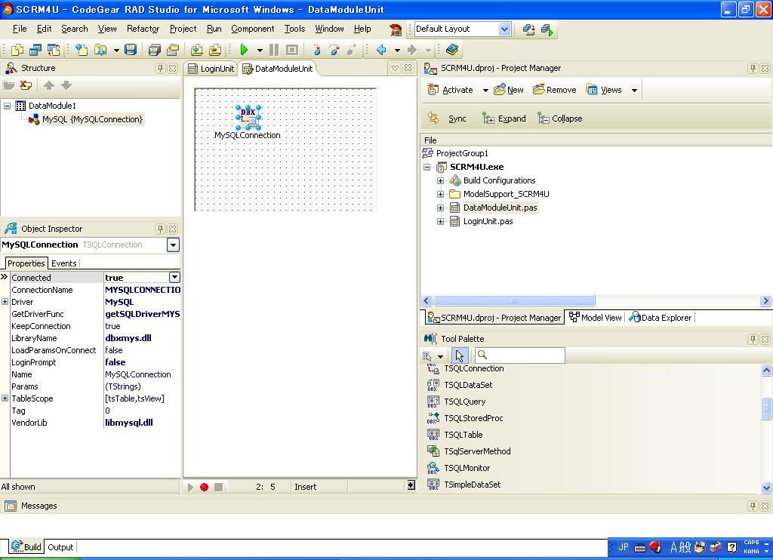This screenshot has height=560, width=773.
Task: Click the Activate button in Project Manager
Action: 451,91
